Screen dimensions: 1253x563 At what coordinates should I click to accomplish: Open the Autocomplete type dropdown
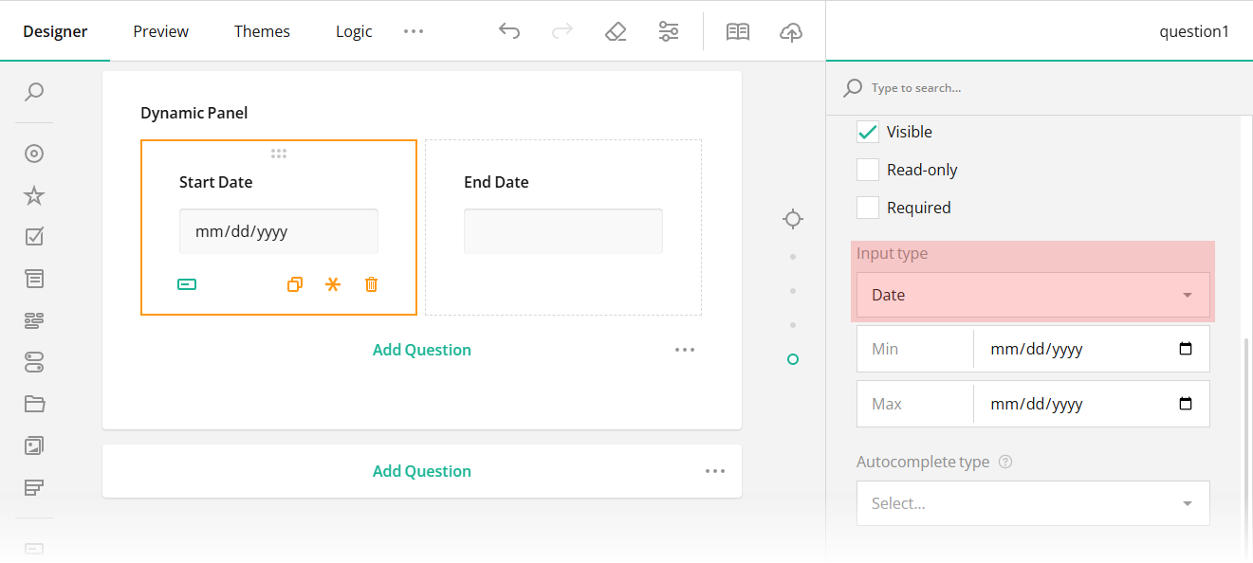tap(1032, 503)
